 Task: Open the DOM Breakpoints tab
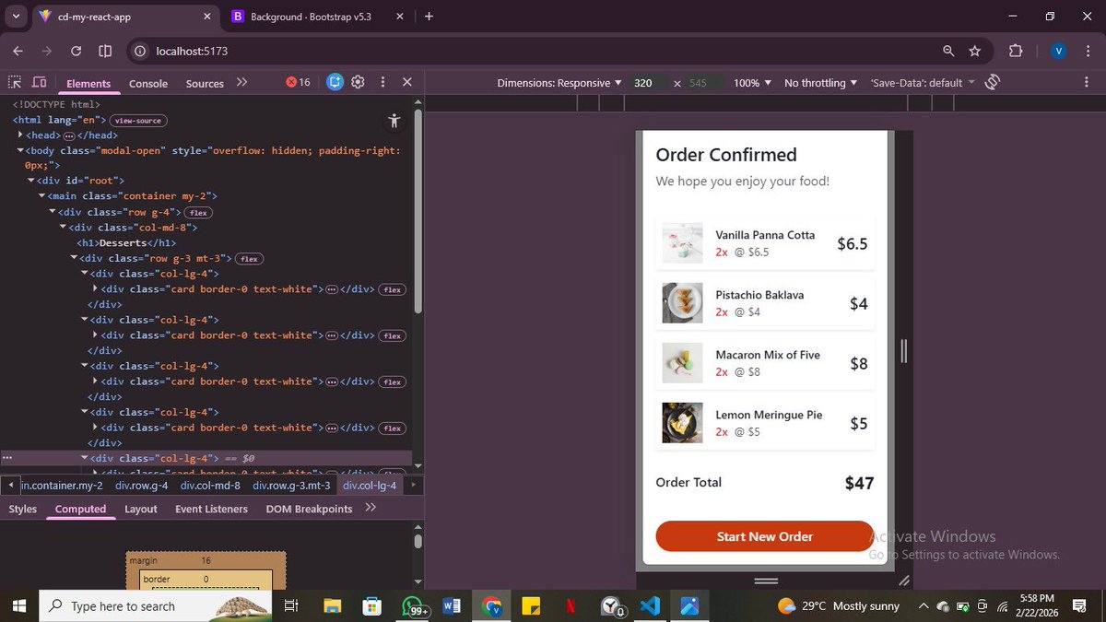click(309, 509)
